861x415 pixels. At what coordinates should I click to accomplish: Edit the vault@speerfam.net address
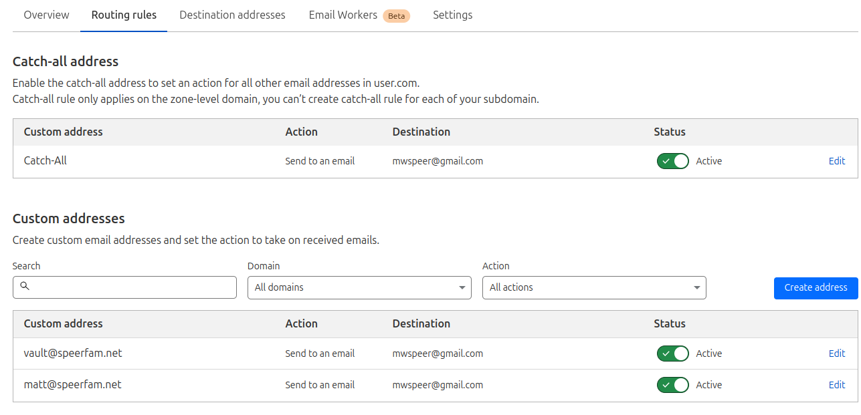click(836, 354)
